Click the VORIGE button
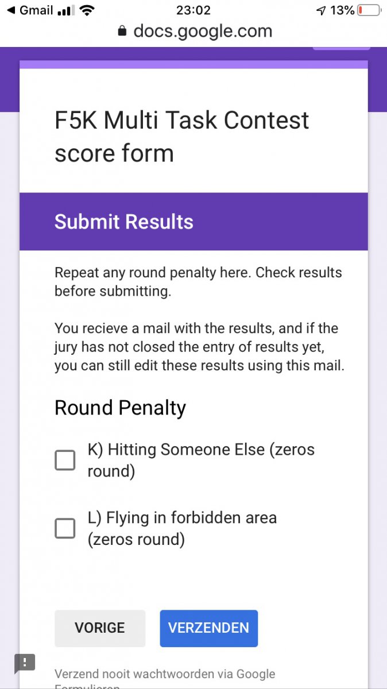The height and width of the screenshot is (689, 387). (100, 628)
